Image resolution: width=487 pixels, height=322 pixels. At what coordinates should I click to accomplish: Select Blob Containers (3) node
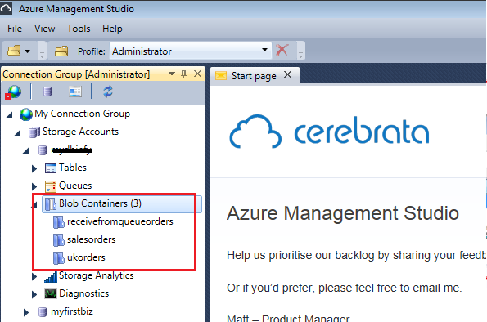tap(100, 203)
